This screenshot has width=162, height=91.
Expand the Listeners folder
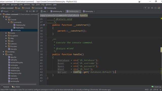[x=6, y=44]
